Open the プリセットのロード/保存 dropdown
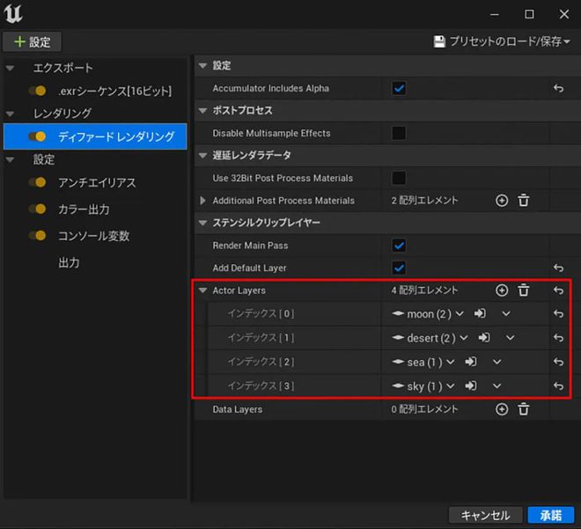The height and width of the screenshot is (529, 581). (x=502, y=41)
